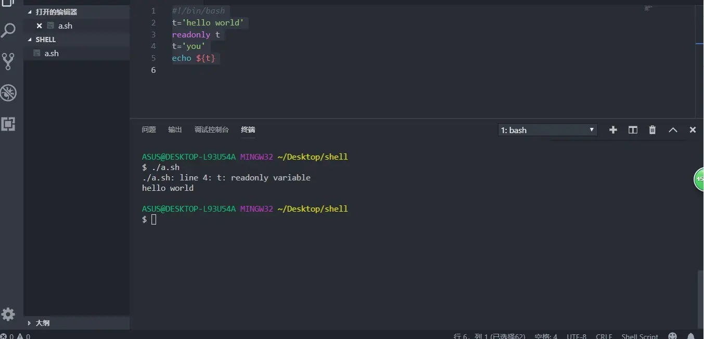The height and width of the screenshot is (339, 704).
Task: Click the green floating badge icon
Action: point(699,179)
